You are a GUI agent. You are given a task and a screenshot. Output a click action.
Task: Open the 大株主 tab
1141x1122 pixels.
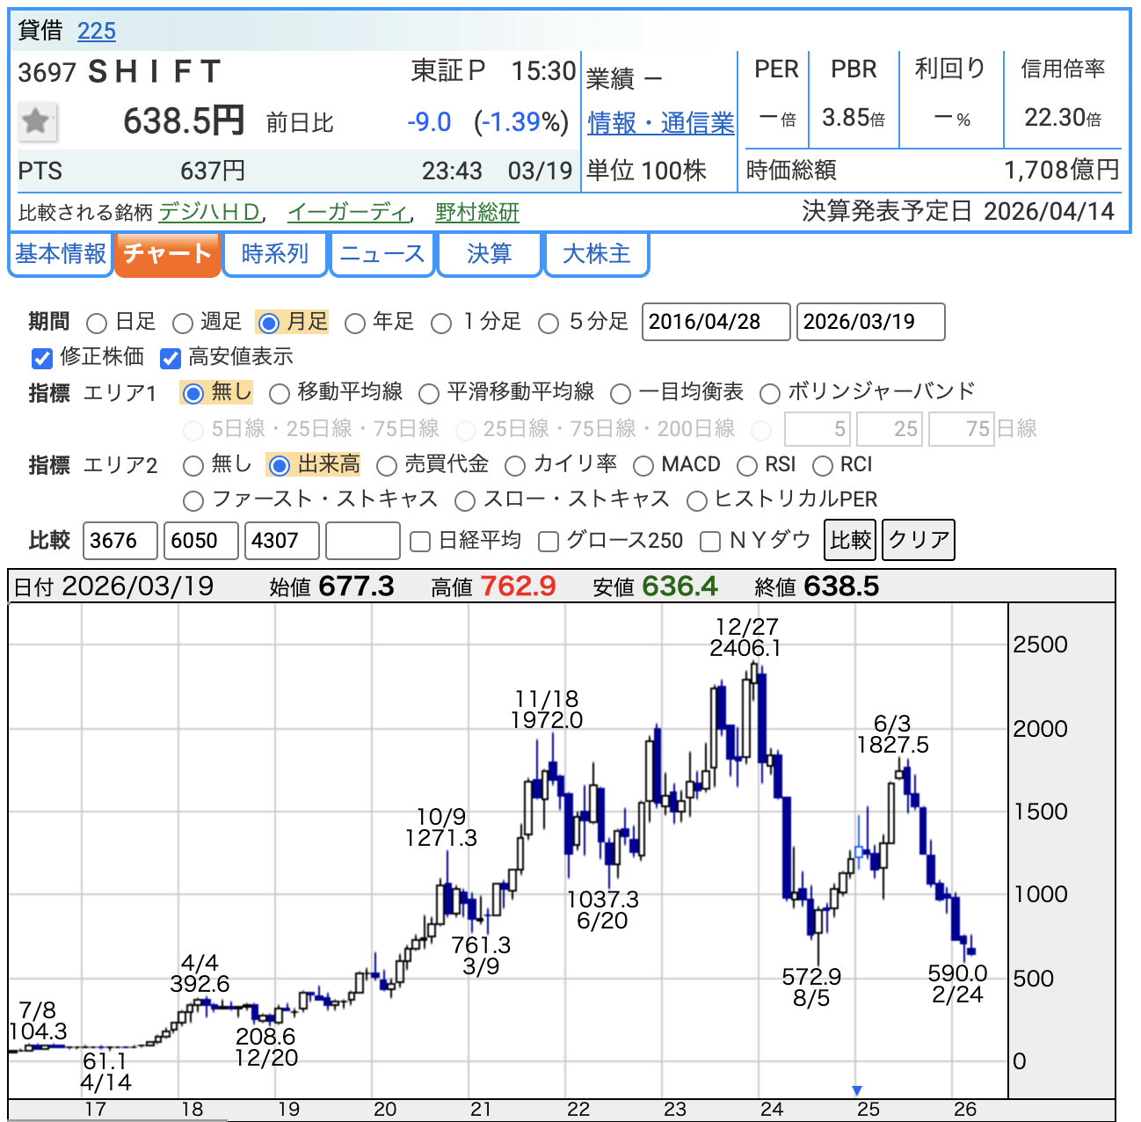(x=596, y=254)
